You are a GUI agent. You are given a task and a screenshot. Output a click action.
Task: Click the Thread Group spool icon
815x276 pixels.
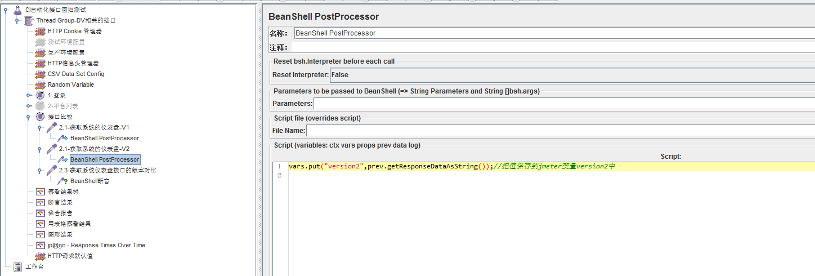tap(29, 20)
